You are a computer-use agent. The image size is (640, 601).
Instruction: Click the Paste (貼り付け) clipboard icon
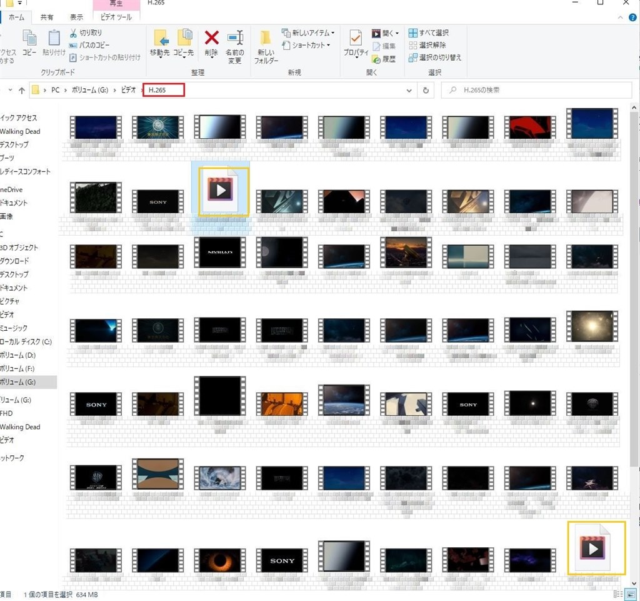coord(54,38)
